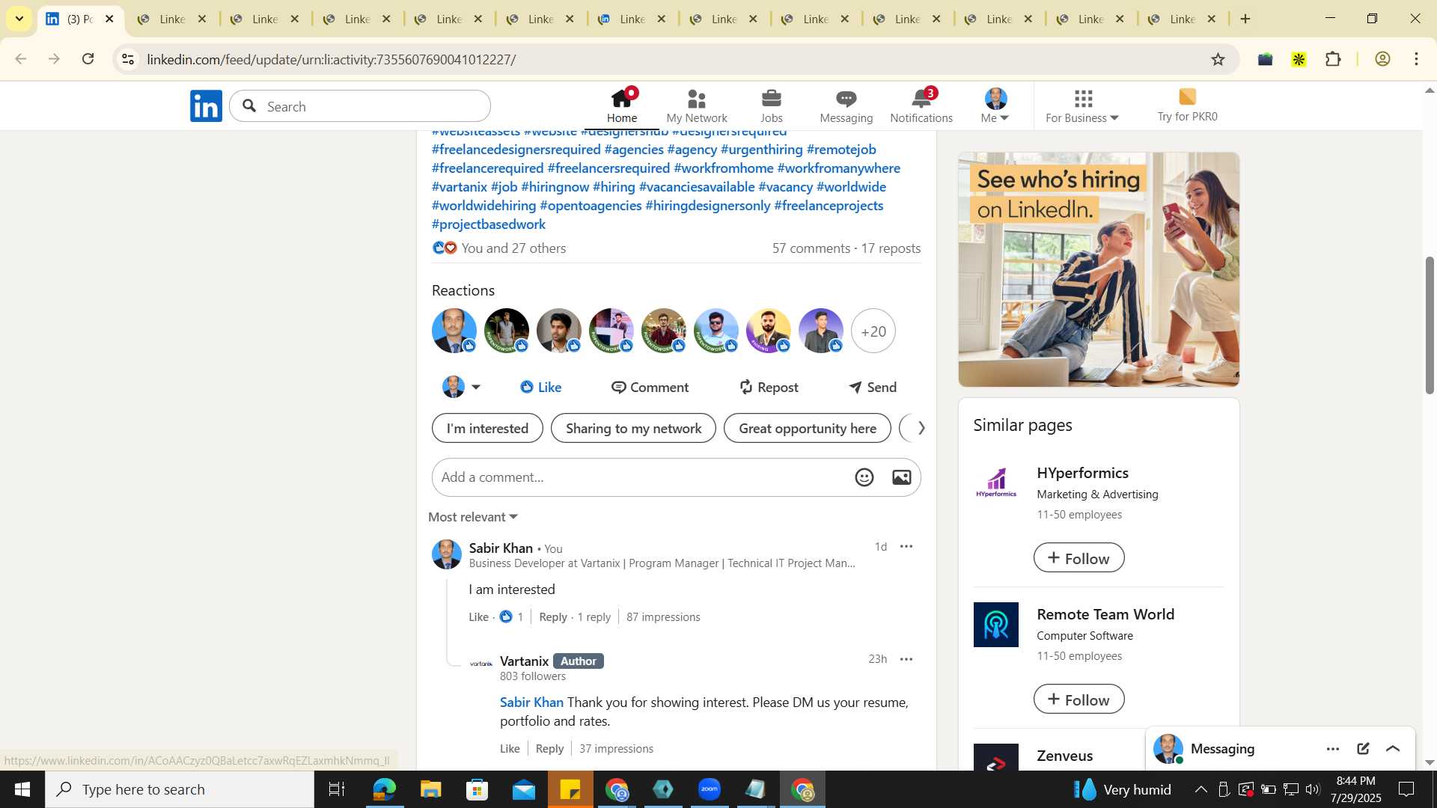Choose 'I'm interested' quick reply
The image size is (1437, 808).
tap(487, 428)
